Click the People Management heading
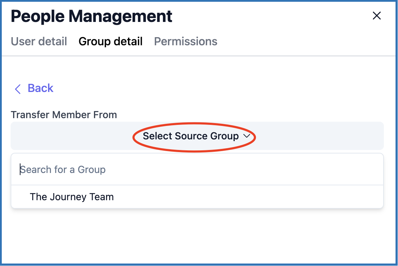398x266 pixels. pos(92,16)
